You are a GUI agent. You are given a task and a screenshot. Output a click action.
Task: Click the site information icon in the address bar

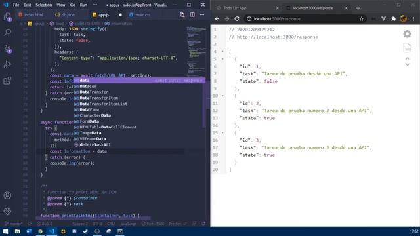[249, 19]
